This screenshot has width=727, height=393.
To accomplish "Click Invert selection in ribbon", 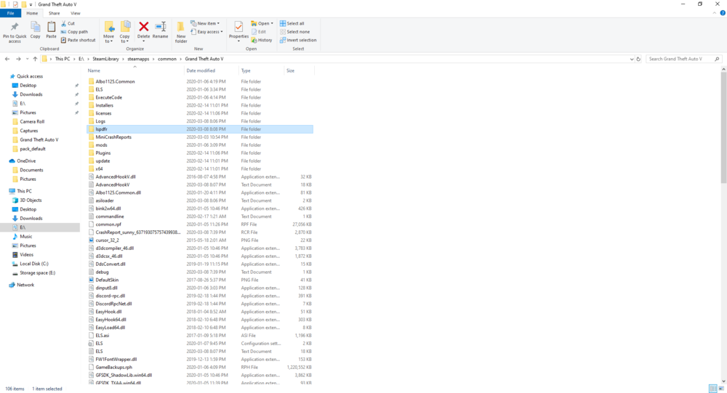I will point(297,40).
